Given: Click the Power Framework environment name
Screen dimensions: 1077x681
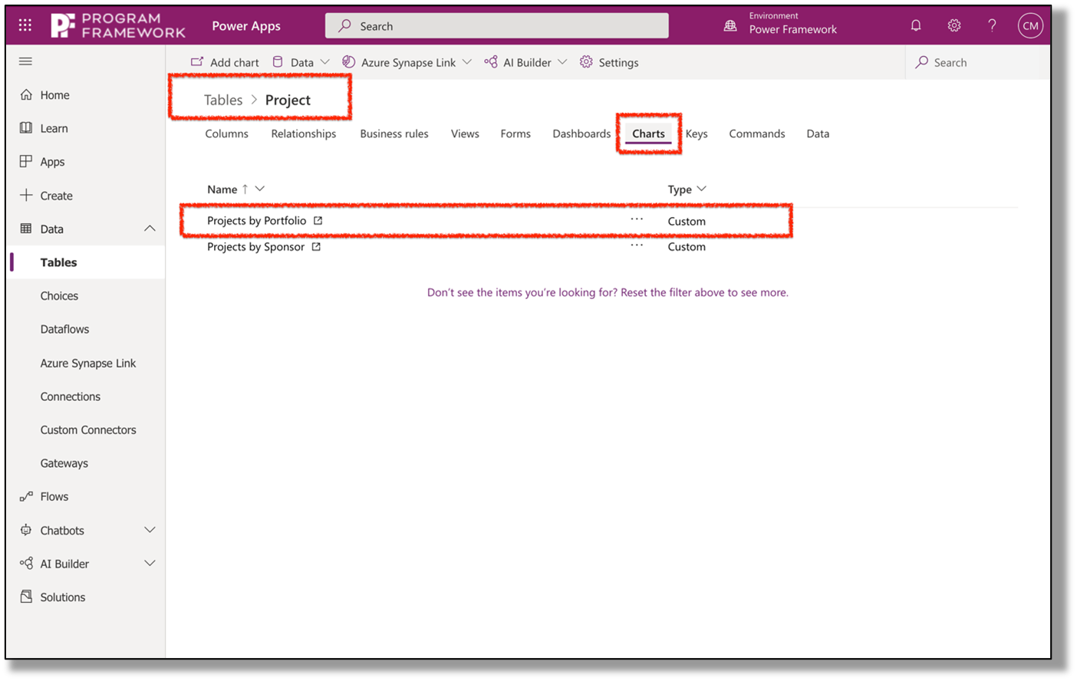Looking at the screenshot, I should (793, 30).
